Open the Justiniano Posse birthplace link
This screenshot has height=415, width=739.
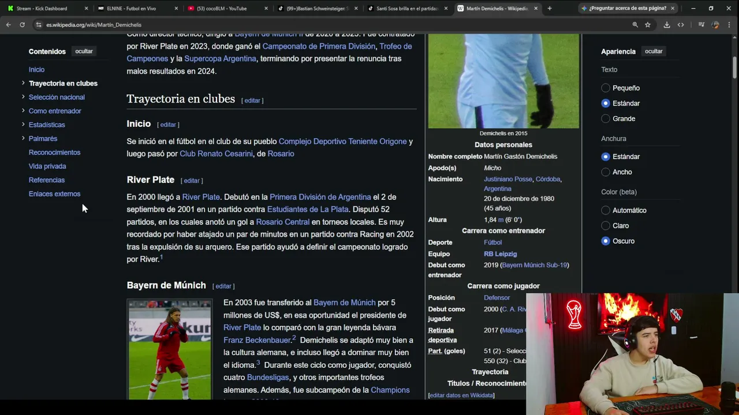[x=508, y=179]
